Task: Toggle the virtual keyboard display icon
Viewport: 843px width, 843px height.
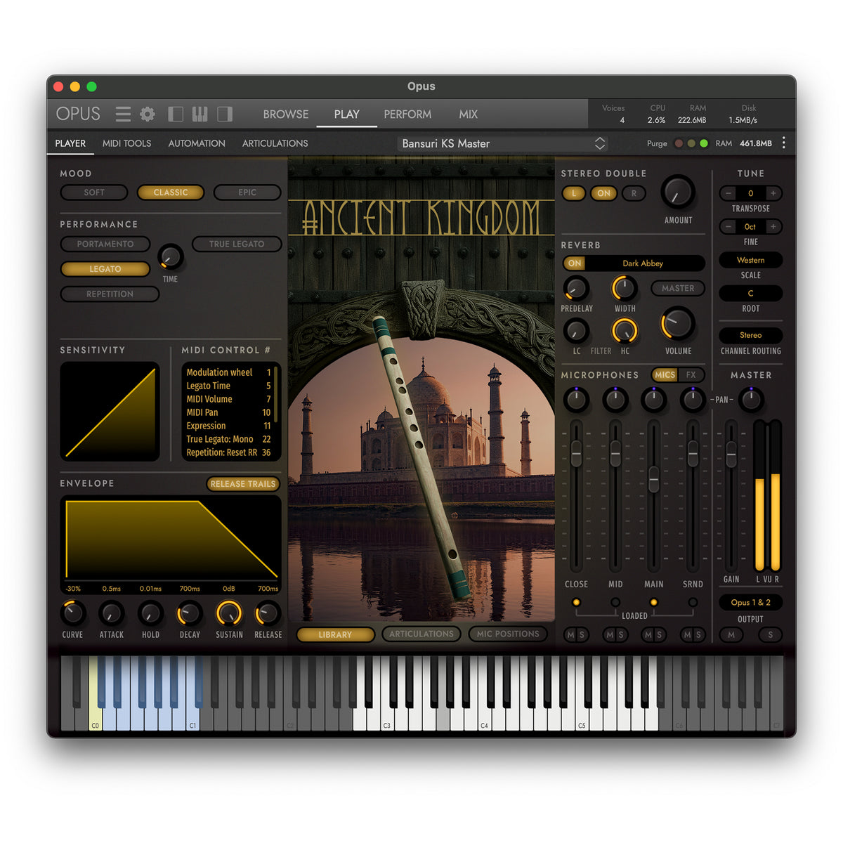Action: pos(200,114)
